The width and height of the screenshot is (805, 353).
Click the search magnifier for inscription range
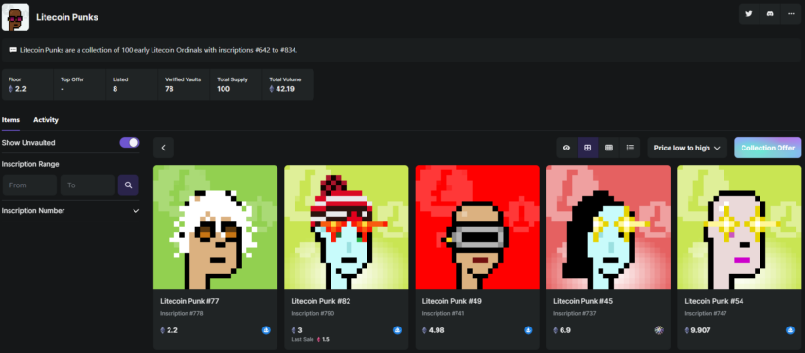[129, 185]
